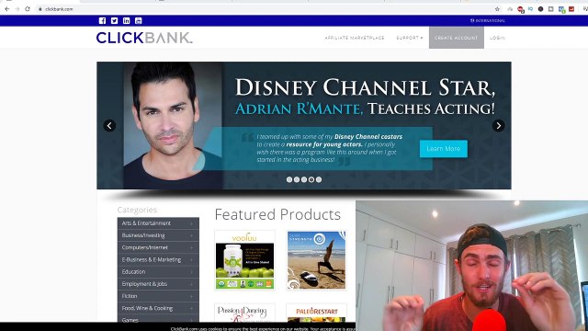This screenshot has height=331, width=588.
Task: Click the red adblock extension icon
Action: pyautogui.click(x=520, y=9)
